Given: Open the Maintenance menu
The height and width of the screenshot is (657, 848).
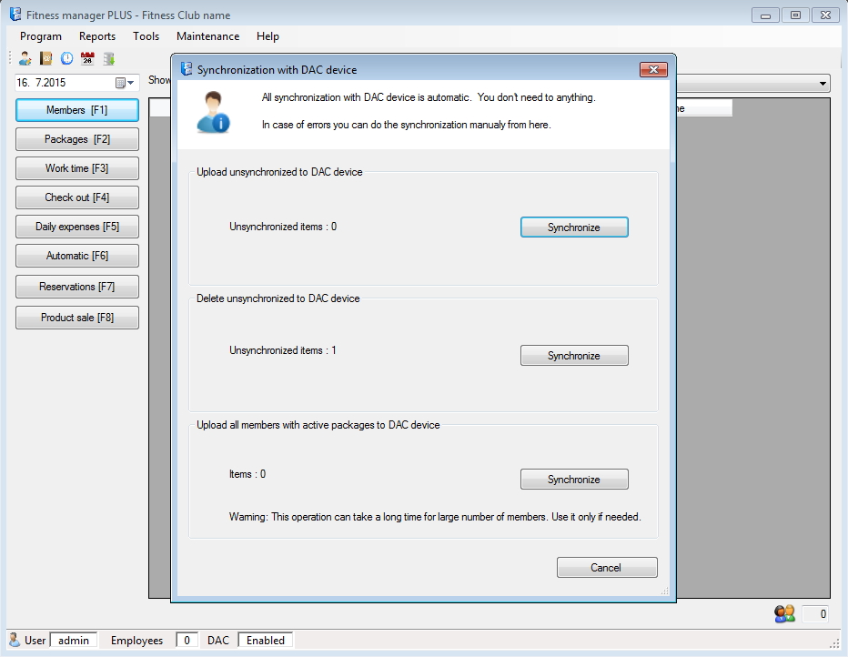Looking at the screenshot, I should tap(207, 36).
